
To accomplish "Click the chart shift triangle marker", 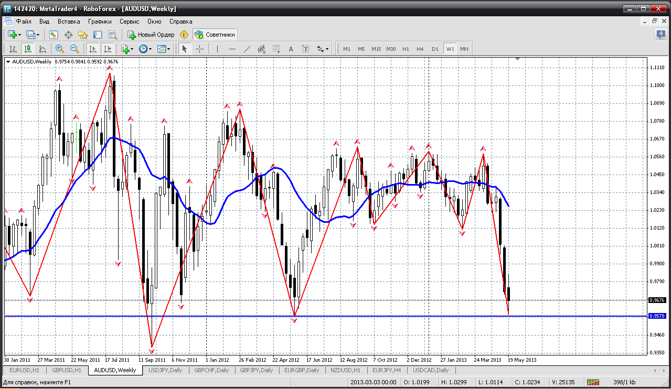I will pos(517,59).
